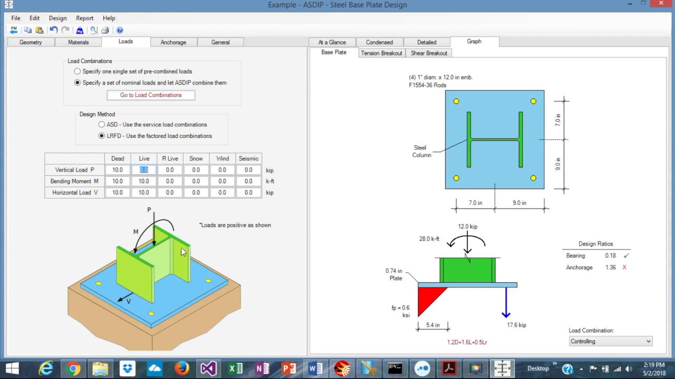Image resolution: width=675 pixels, height=379 pixels.
Task: Click the Kg units weight icon
Action: click(x=80, y=30)
